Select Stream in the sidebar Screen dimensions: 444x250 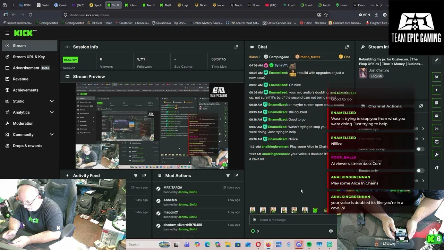[x=29, y=45]
